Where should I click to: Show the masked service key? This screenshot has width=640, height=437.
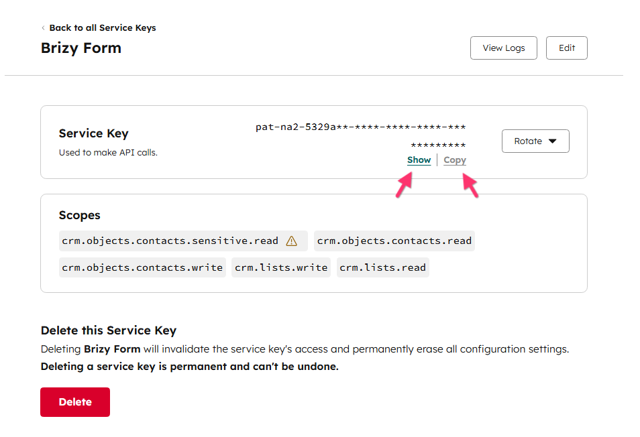pos(419,160)
